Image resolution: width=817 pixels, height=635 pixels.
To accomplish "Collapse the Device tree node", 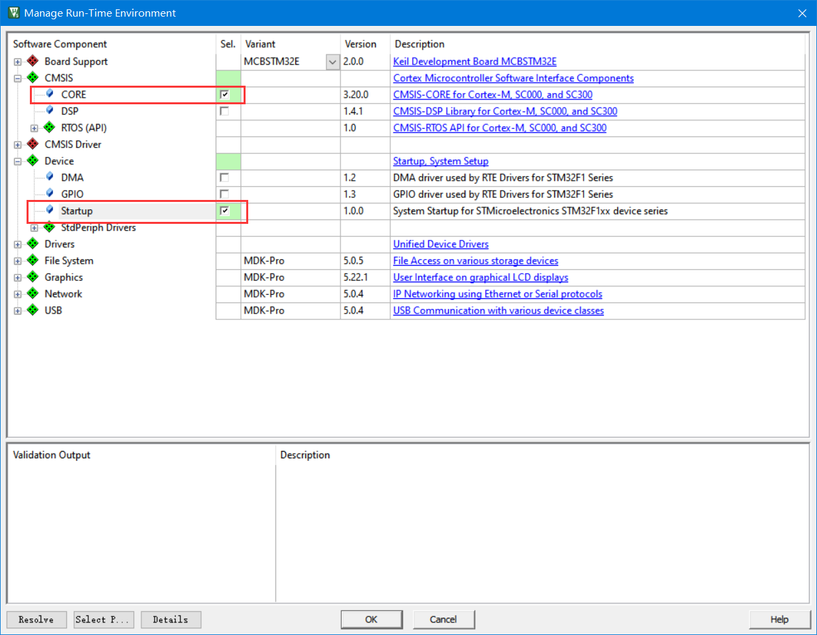I will point(18,161).
